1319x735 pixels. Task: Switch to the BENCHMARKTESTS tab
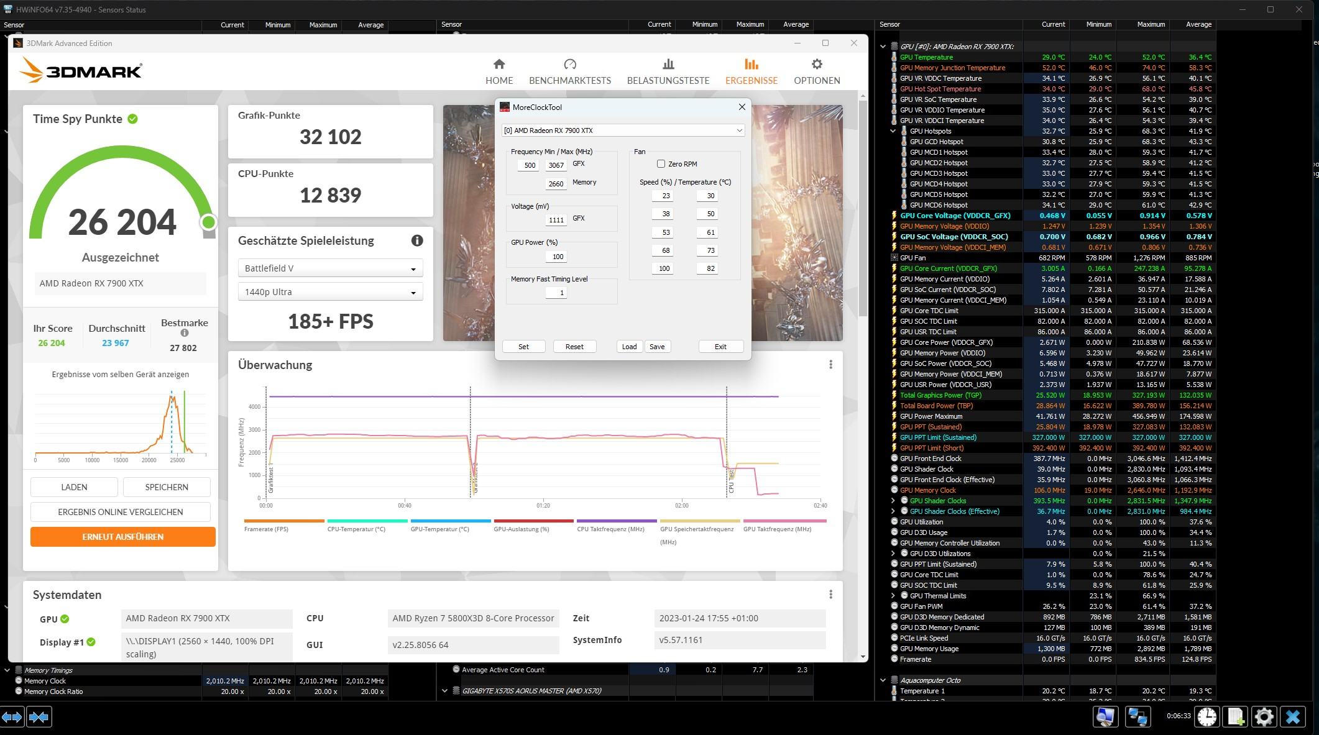click(x=569, y=72)
